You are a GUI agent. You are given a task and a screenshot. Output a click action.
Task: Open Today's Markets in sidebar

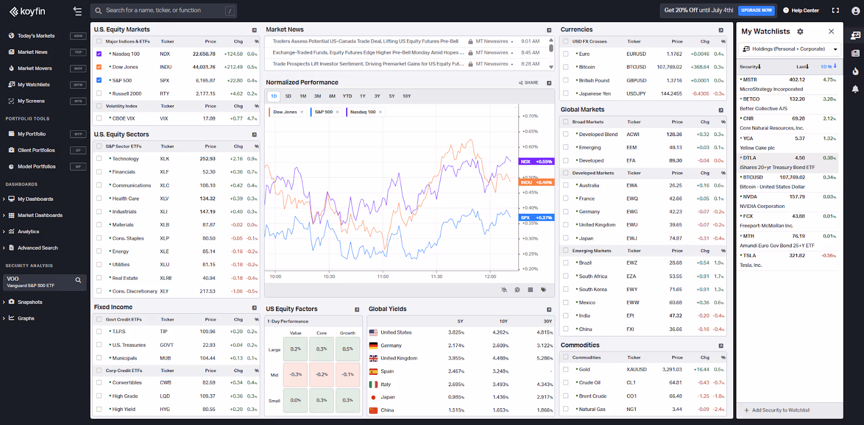36,36
